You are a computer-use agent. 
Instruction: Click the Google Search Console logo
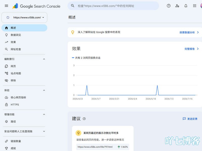(x=36, y=6)
